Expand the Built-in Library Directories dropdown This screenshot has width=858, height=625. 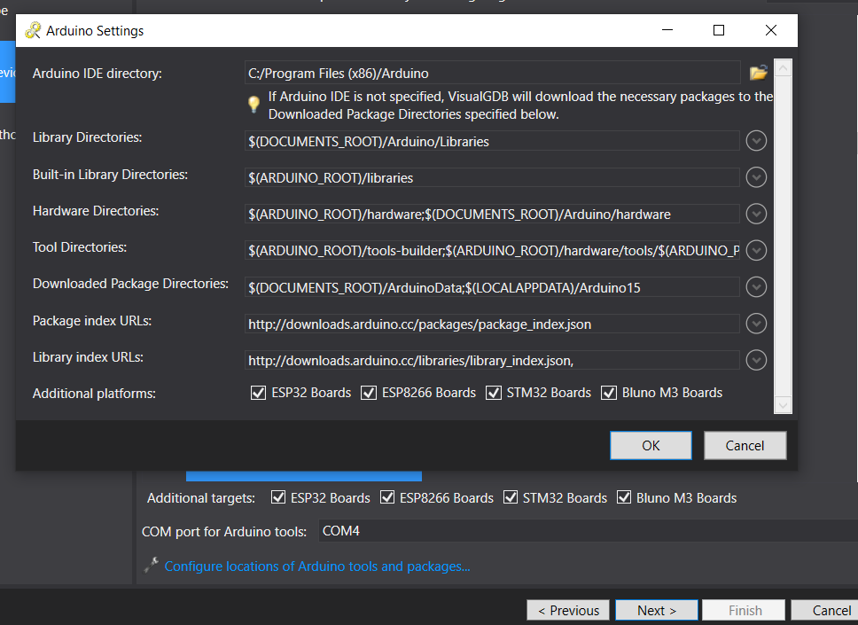point(756,177)
